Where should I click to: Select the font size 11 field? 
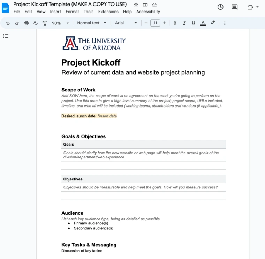pyautogui.click(x=155, y=23)
